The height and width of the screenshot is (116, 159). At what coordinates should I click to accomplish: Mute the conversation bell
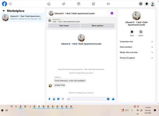[132, 32]
